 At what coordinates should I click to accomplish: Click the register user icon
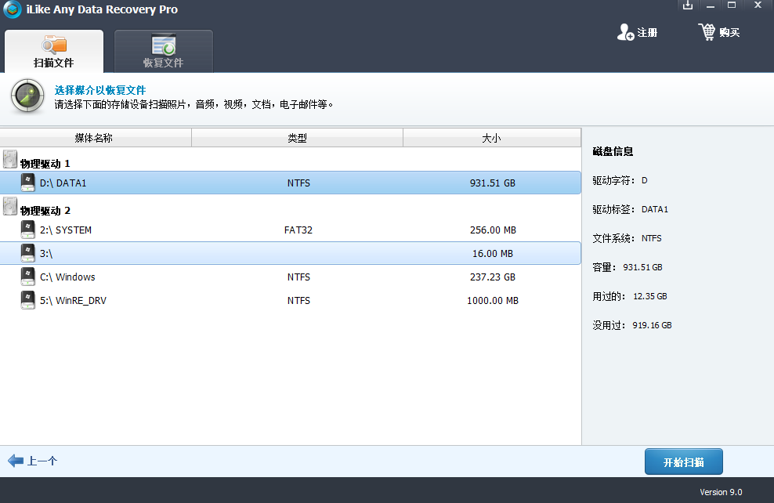pyautogui.click(x=625, y=32)
